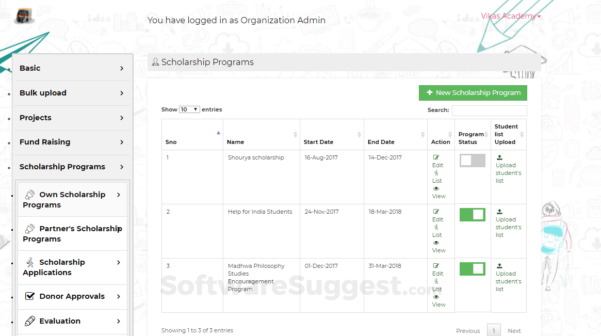Image resolution: width=601 pixels, height=336 pixels.
Task: Click into the Search input field
Action: (x=489, y=110)
